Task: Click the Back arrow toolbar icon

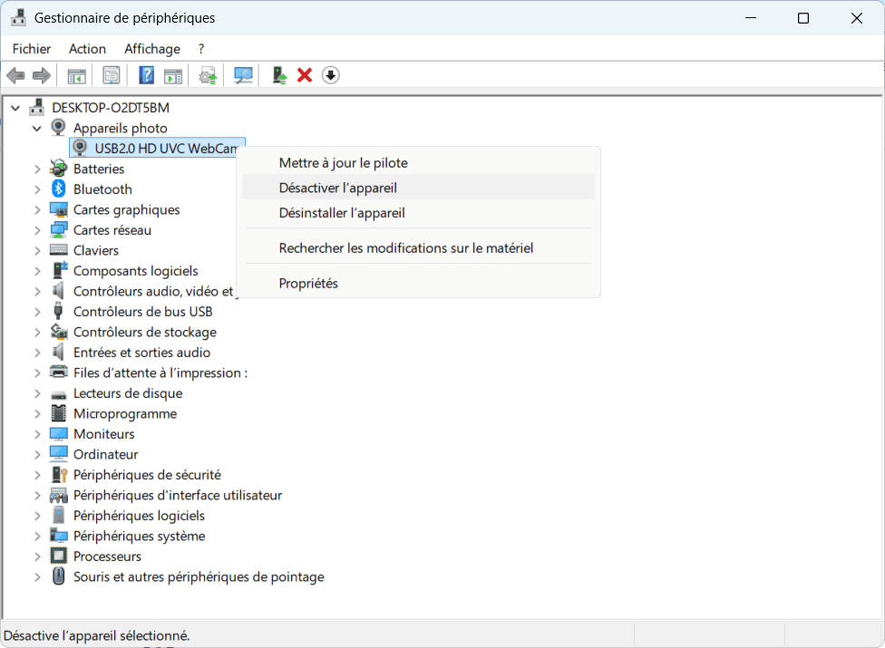Action: (x=15, y=75)
